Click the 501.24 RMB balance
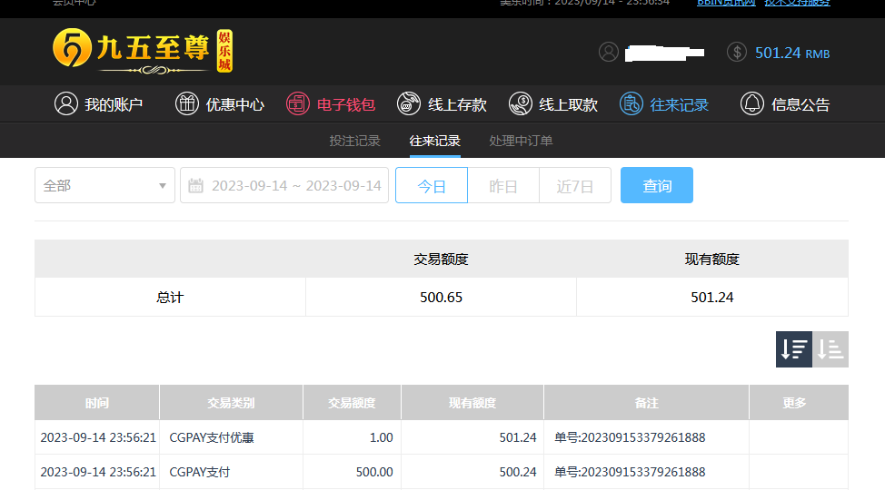The image size is (885, 490). (x=792, y=53)
